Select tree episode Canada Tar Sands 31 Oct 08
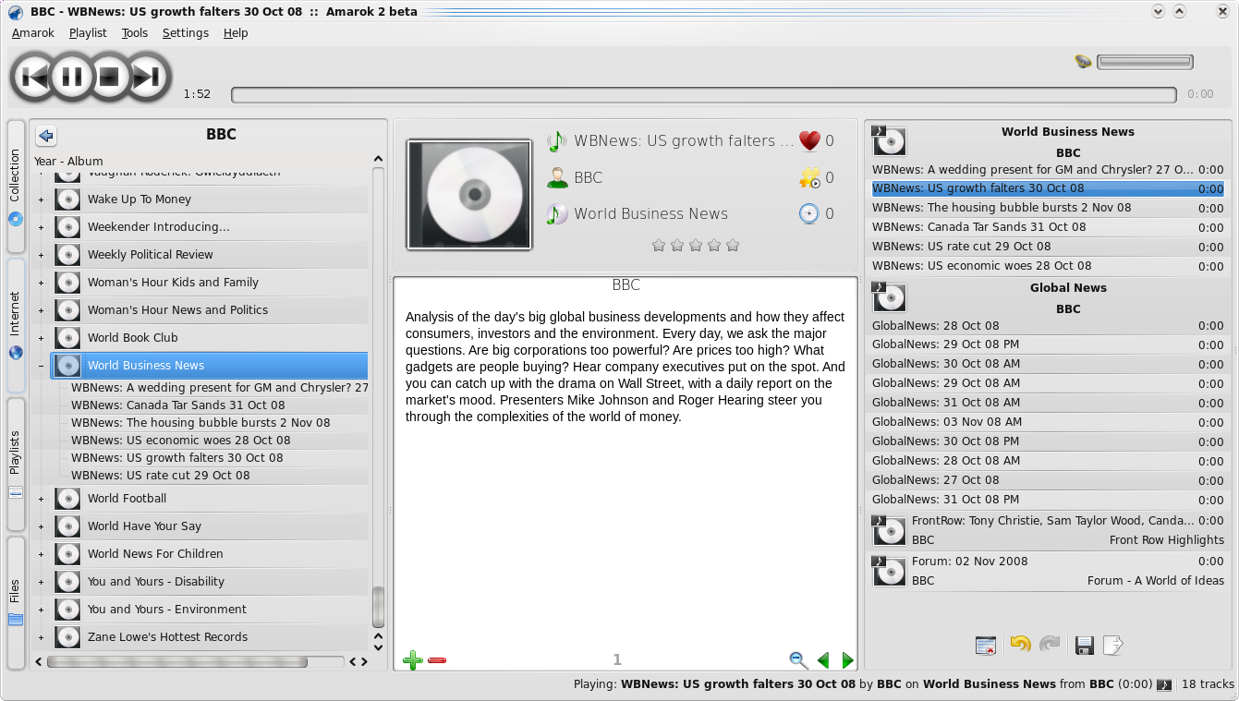 pos(178,405)
